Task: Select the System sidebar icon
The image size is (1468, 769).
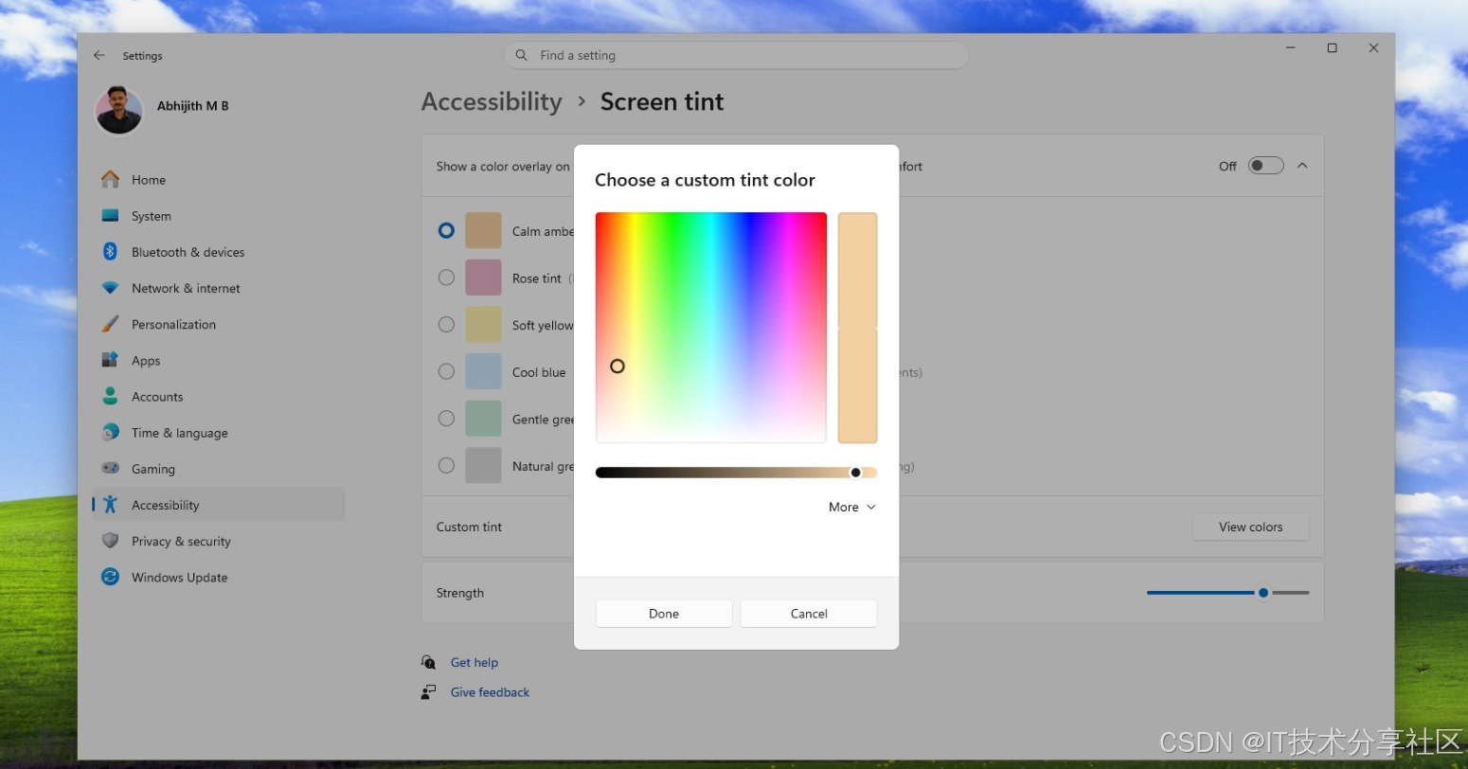Action: tap(111, 216)
